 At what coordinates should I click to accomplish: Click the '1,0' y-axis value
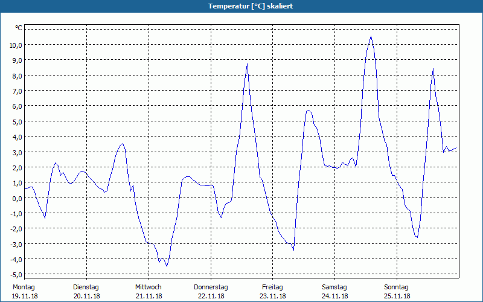click(x=18, y=183)
